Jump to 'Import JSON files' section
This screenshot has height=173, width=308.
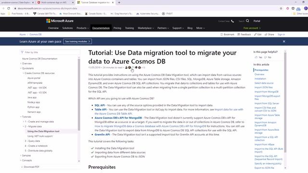[x=264, y=87]
